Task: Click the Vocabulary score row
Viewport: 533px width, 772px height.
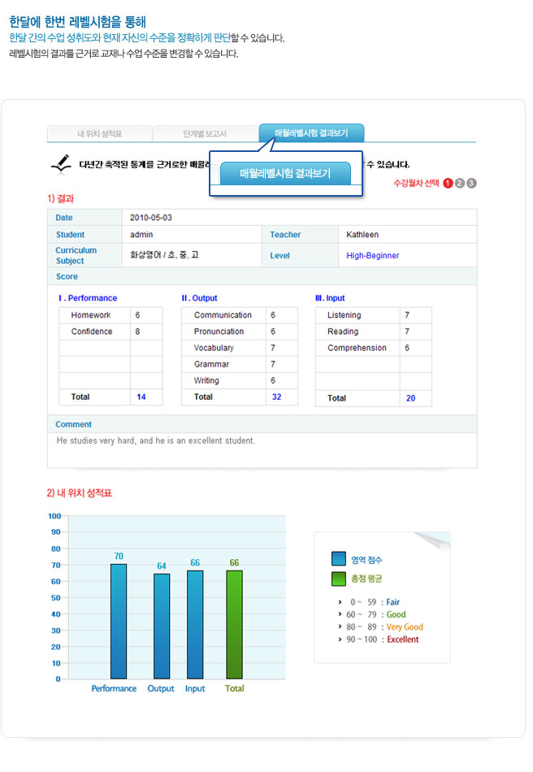Action: point(240,348)
